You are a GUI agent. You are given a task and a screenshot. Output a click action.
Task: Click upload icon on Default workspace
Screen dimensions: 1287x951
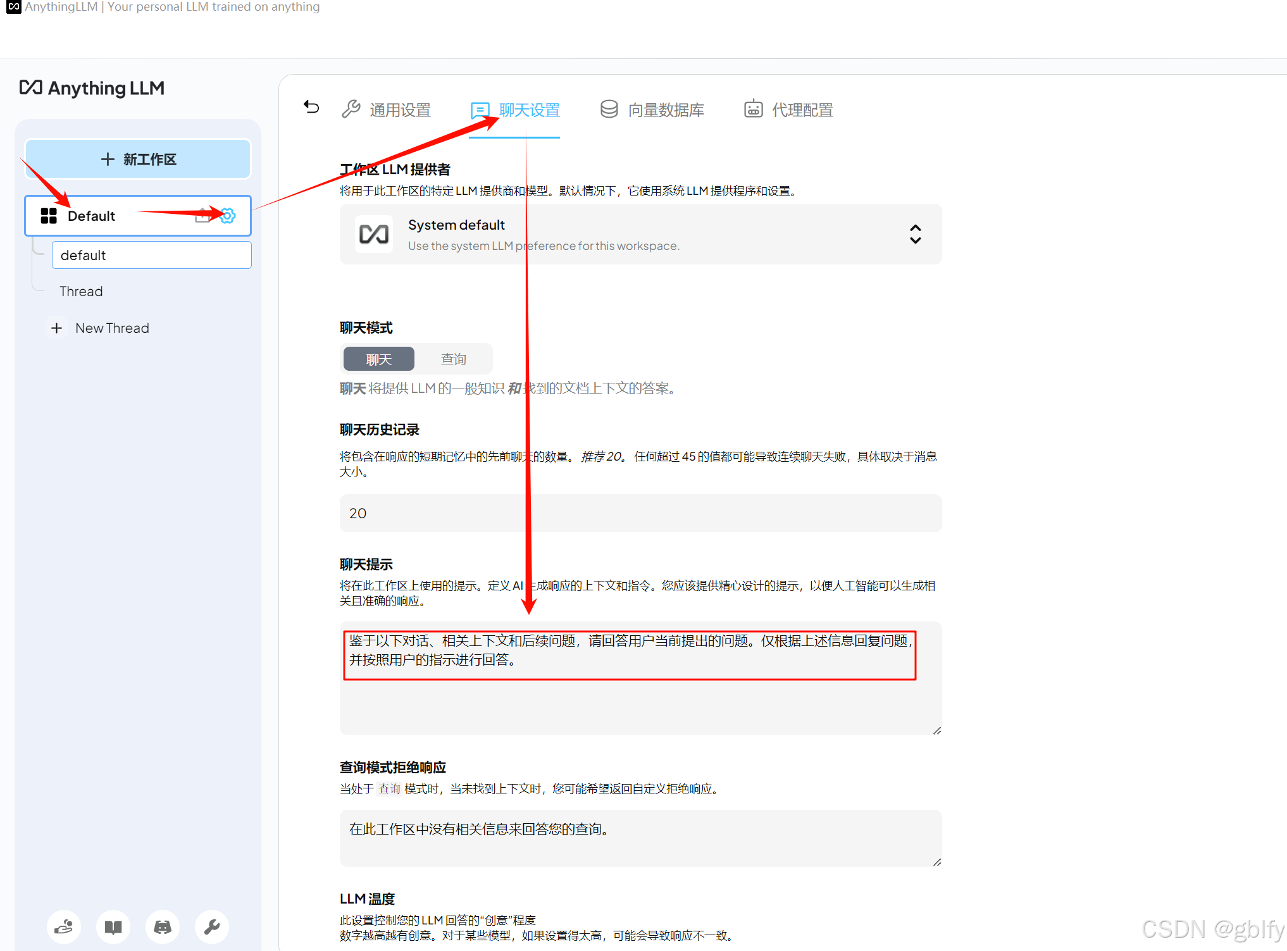(x=202, y=216)
